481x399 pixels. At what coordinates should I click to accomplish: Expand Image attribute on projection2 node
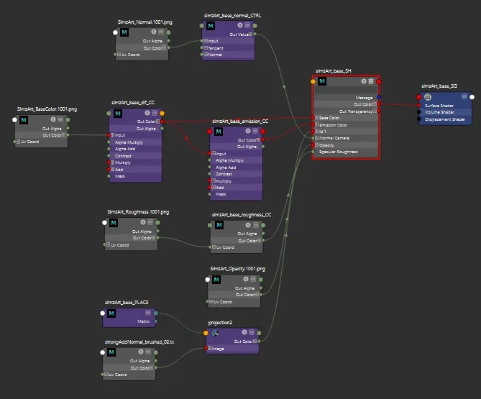[209, 349]
